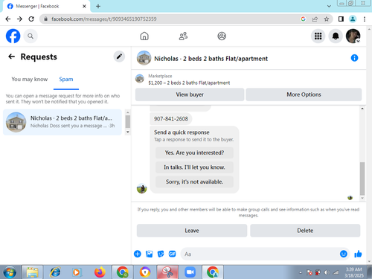Open conversation information icon
372x279 pixels.
click(354, 58)
